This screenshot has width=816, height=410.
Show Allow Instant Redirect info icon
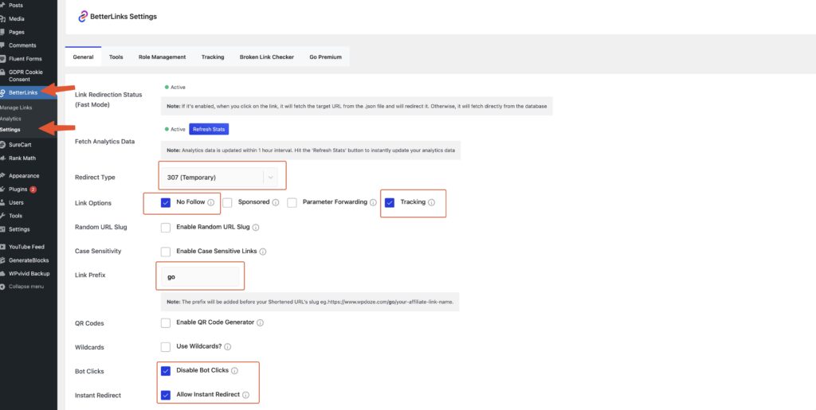click(x=245, y=395)
